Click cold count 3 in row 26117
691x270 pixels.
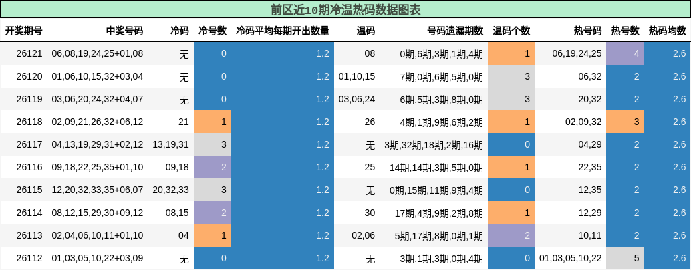click(213, 144)
